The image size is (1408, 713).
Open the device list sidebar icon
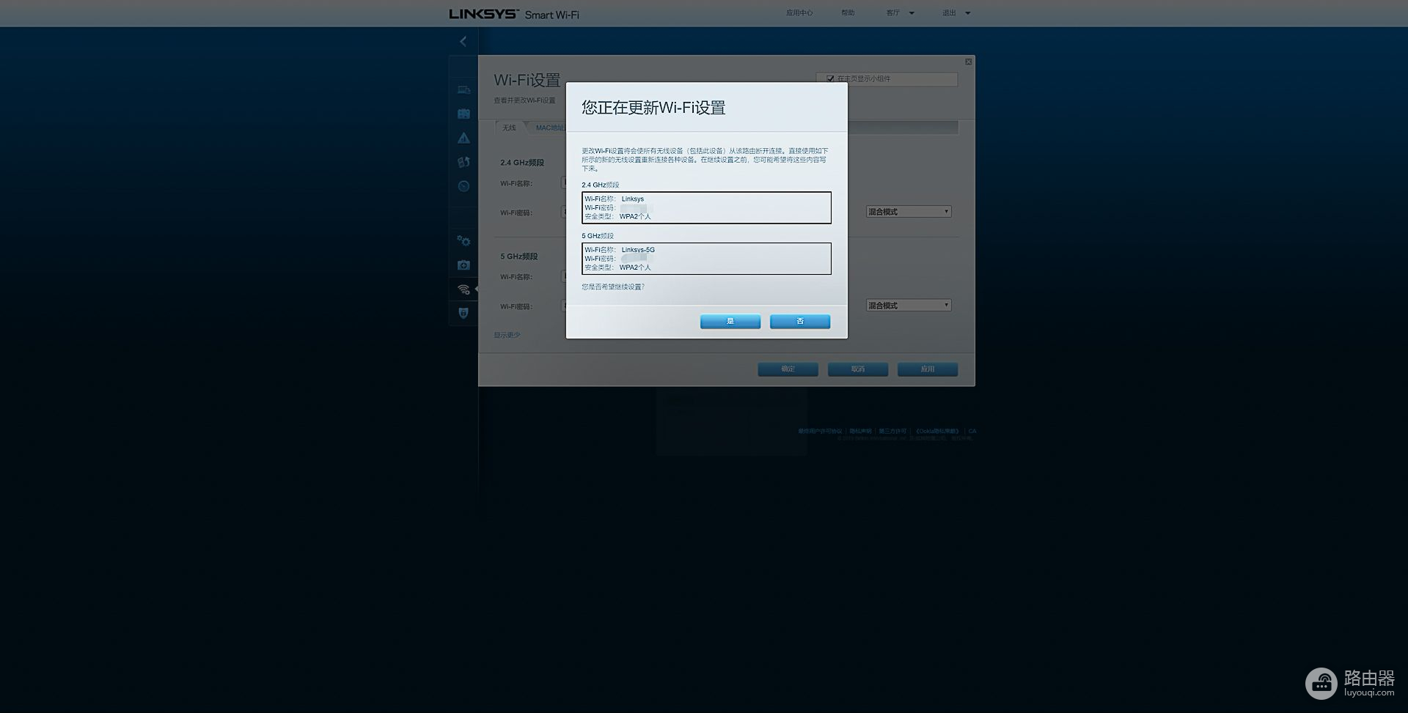463,90
